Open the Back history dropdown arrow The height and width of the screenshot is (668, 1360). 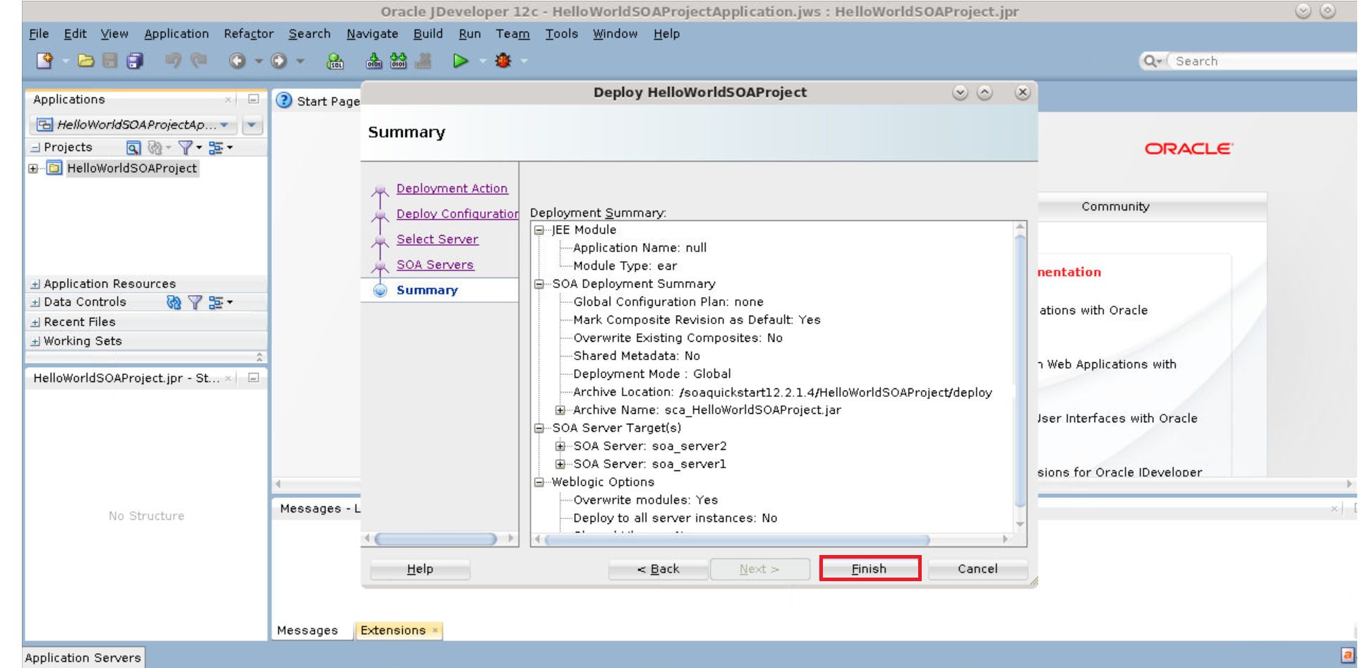(259, 61)
